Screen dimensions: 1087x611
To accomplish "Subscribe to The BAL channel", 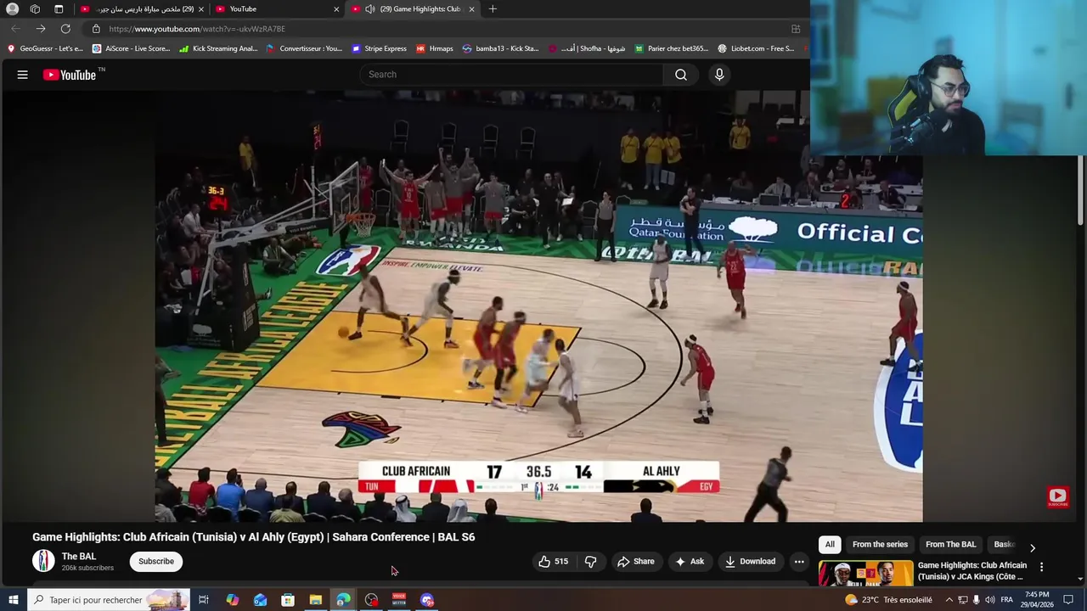I will [x=156, y=561].
